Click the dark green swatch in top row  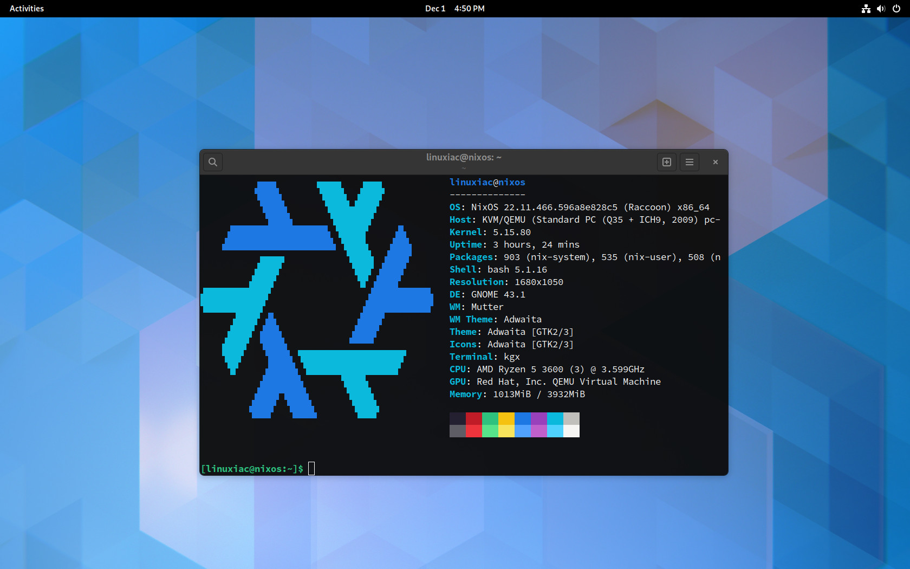click(490, 418)
